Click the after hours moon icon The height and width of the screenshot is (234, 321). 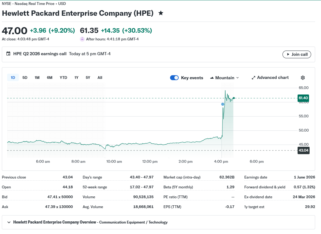pos(82,39)
